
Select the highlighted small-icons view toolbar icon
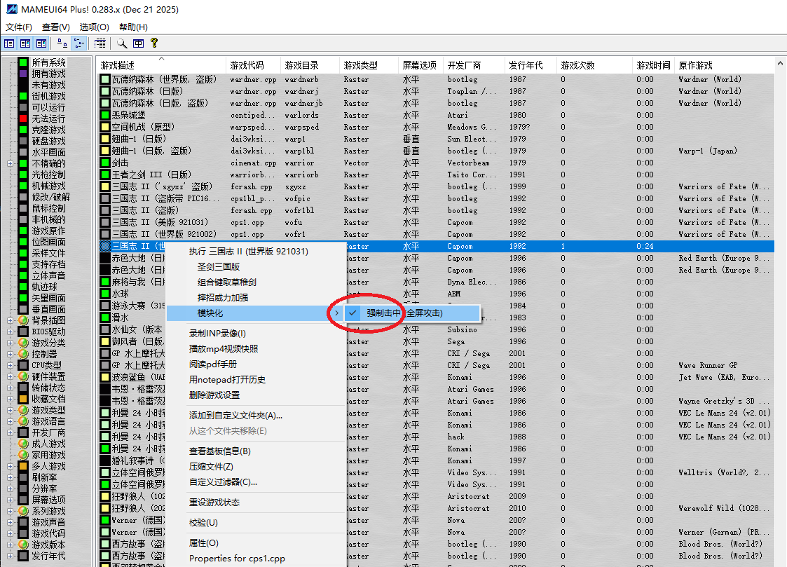[x=78, y=43]
